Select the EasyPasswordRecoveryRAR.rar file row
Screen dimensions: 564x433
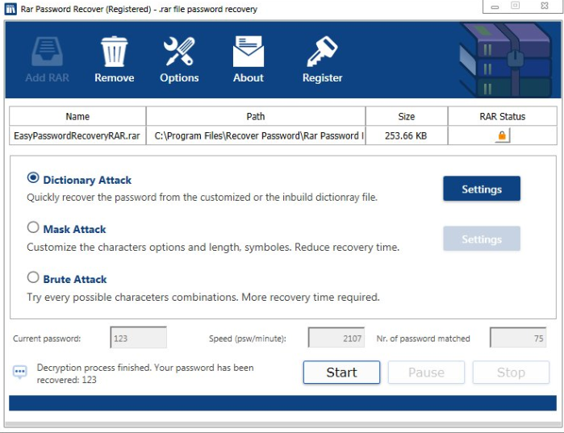tap(283, 135)
